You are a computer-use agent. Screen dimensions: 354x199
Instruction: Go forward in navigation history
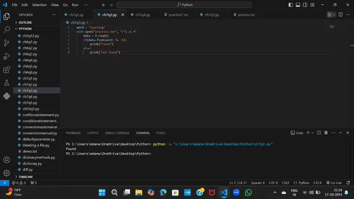(111, 5)
